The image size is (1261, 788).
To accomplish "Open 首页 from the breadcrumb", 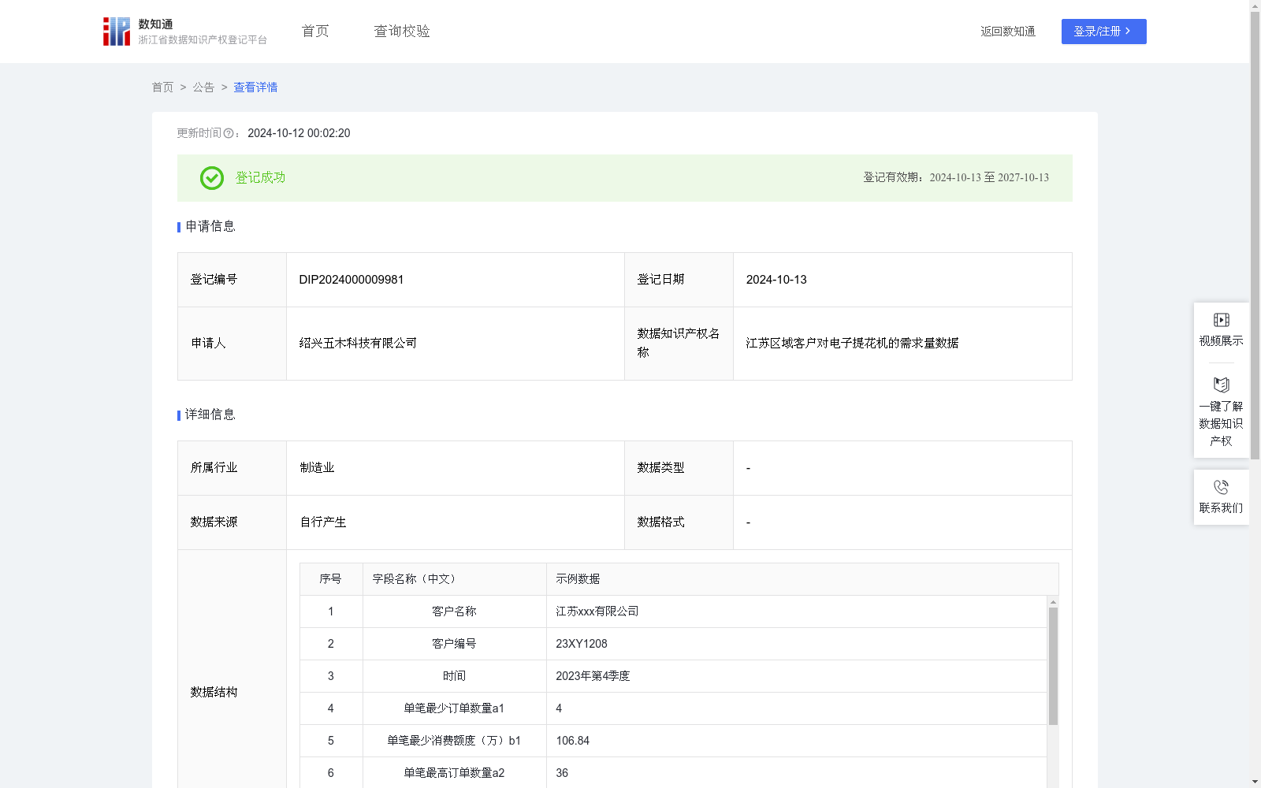I will coord(162,87).
